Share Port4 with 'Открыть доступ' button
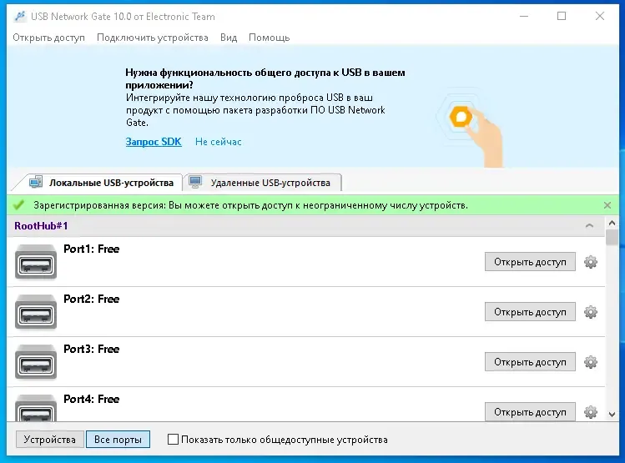This screenshot has height=463, width=625. tap(530, 411)
